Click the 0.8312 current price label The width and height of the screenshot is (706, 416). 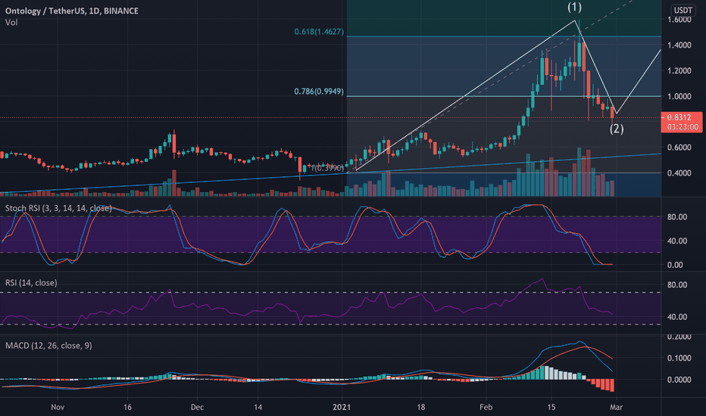pyautogui.click(x=679, y=117)
